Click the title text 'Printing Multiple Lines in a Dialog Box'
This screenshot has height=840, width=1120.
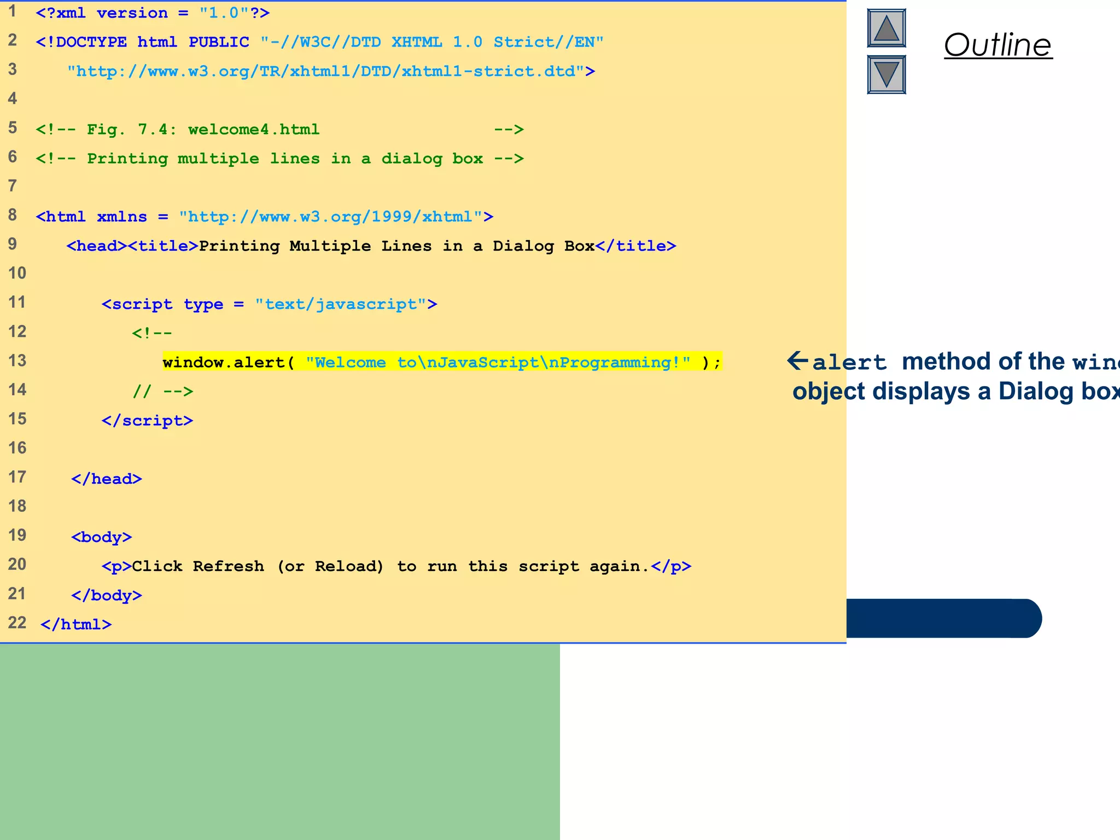click(396, 246)
